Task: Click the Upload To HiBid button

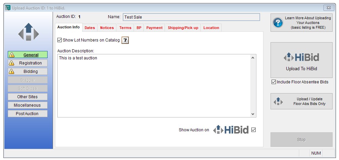Action: (x=301, y=60)
